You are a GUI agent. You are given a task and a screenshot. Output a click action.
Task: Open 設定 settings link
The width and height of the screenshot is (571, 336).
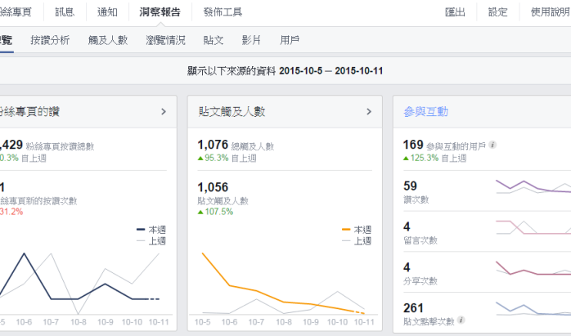[x=497, y=12]
